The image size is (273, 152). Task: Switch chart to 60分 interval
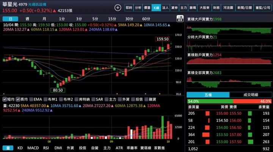(146, 19)
